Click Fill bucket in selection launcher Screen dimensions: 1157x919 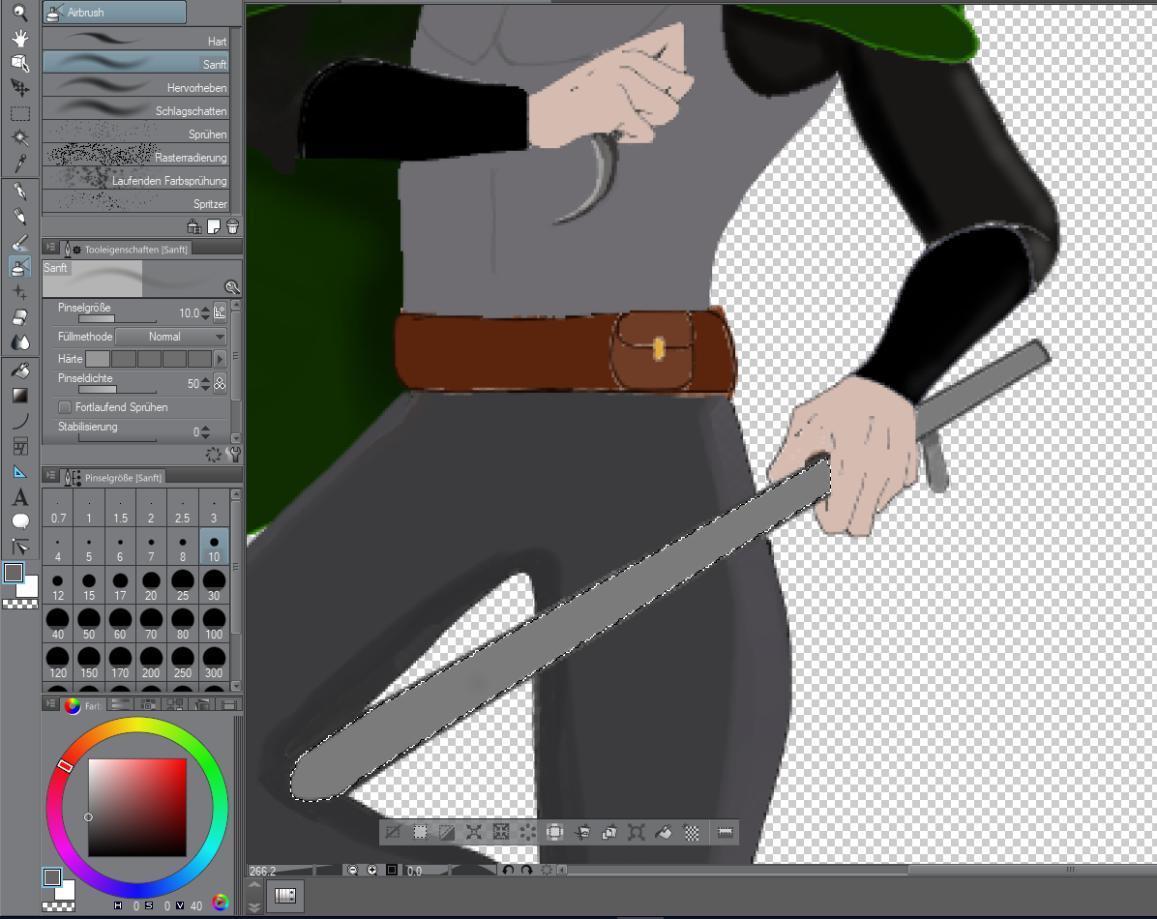pos(664,833)
